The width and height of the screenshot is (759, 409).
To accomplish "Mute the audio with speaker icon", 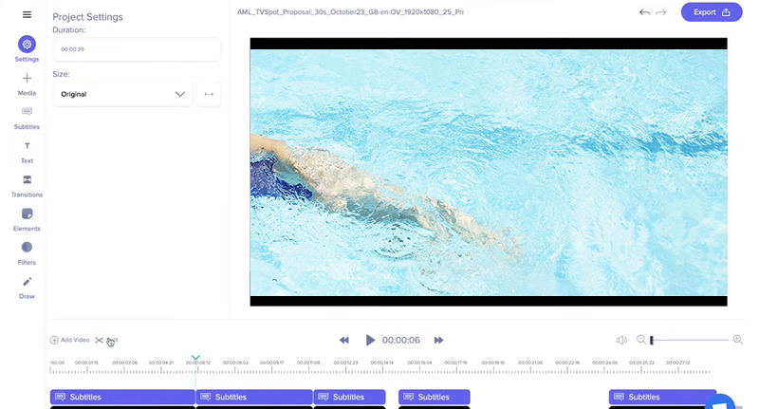I will click(x=621, y=341).
